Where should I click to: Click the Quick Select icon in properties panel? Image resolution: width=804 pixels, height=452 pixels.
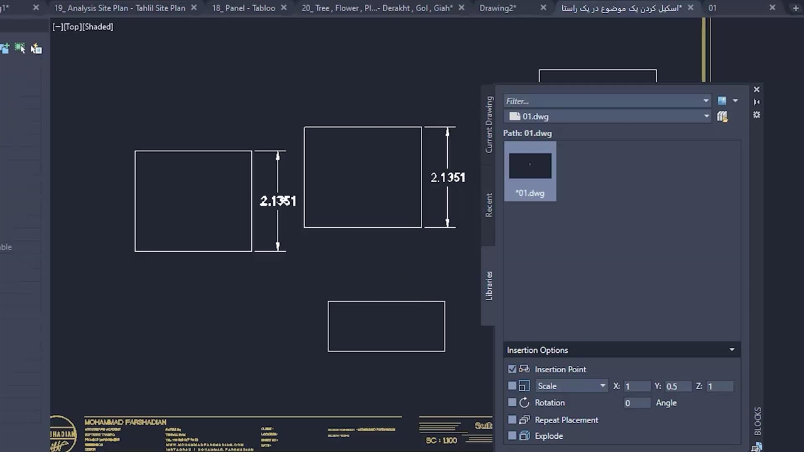[x=36, y=49]
